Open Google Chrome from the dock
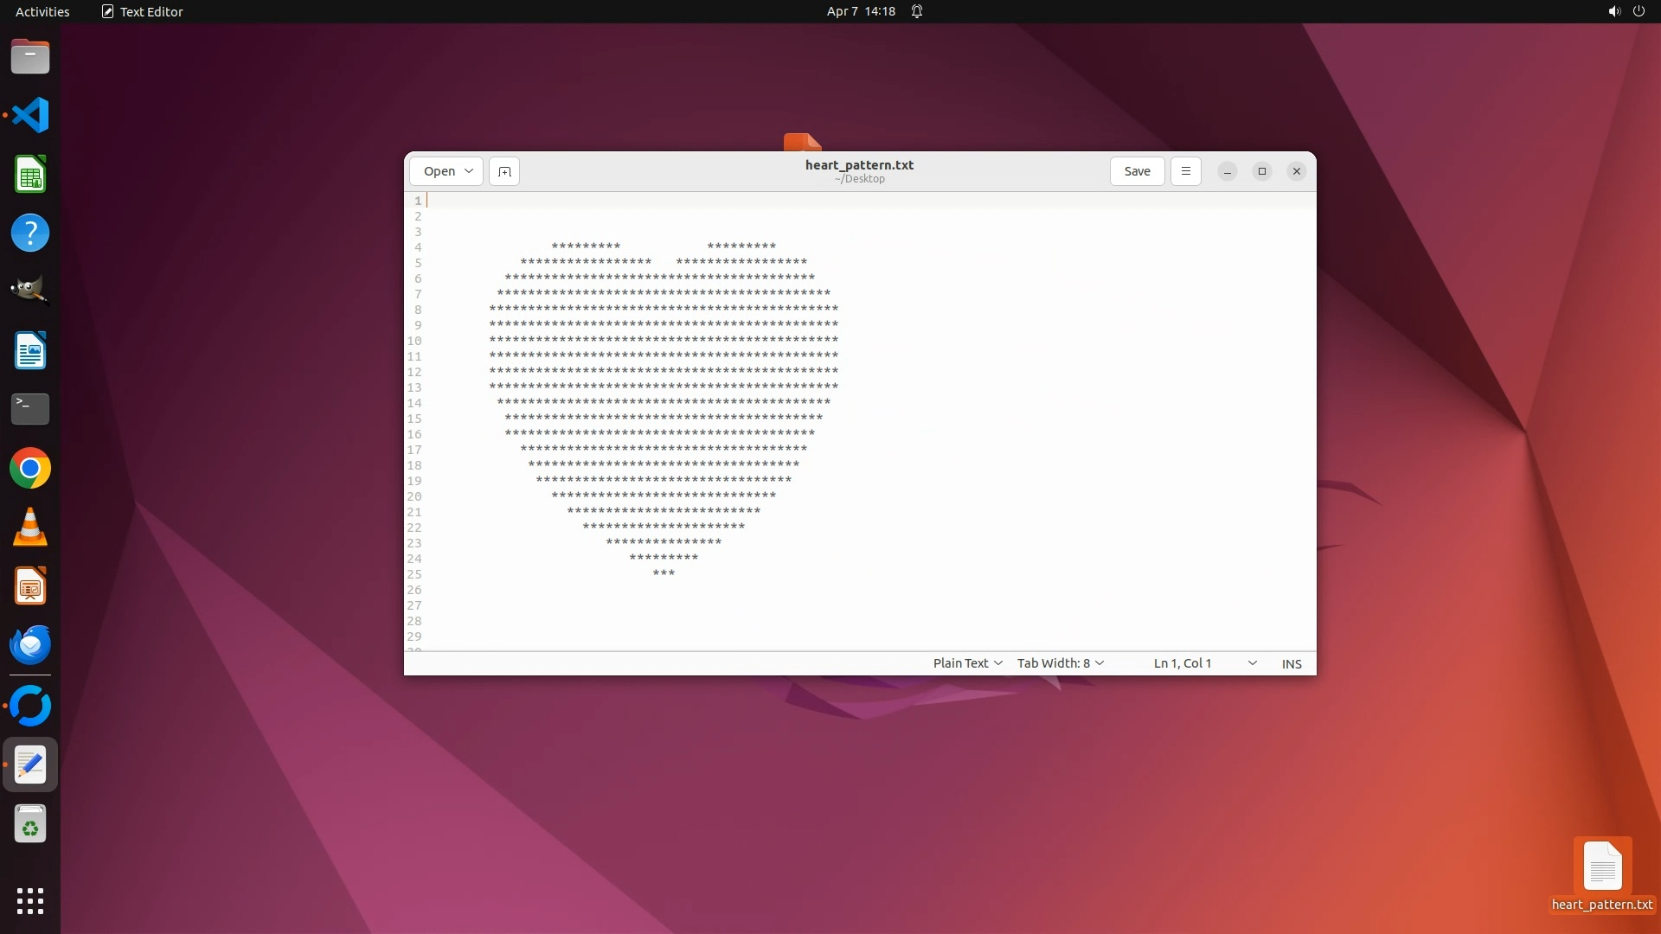Screen dimensions: 1661x934 [30, 469]
